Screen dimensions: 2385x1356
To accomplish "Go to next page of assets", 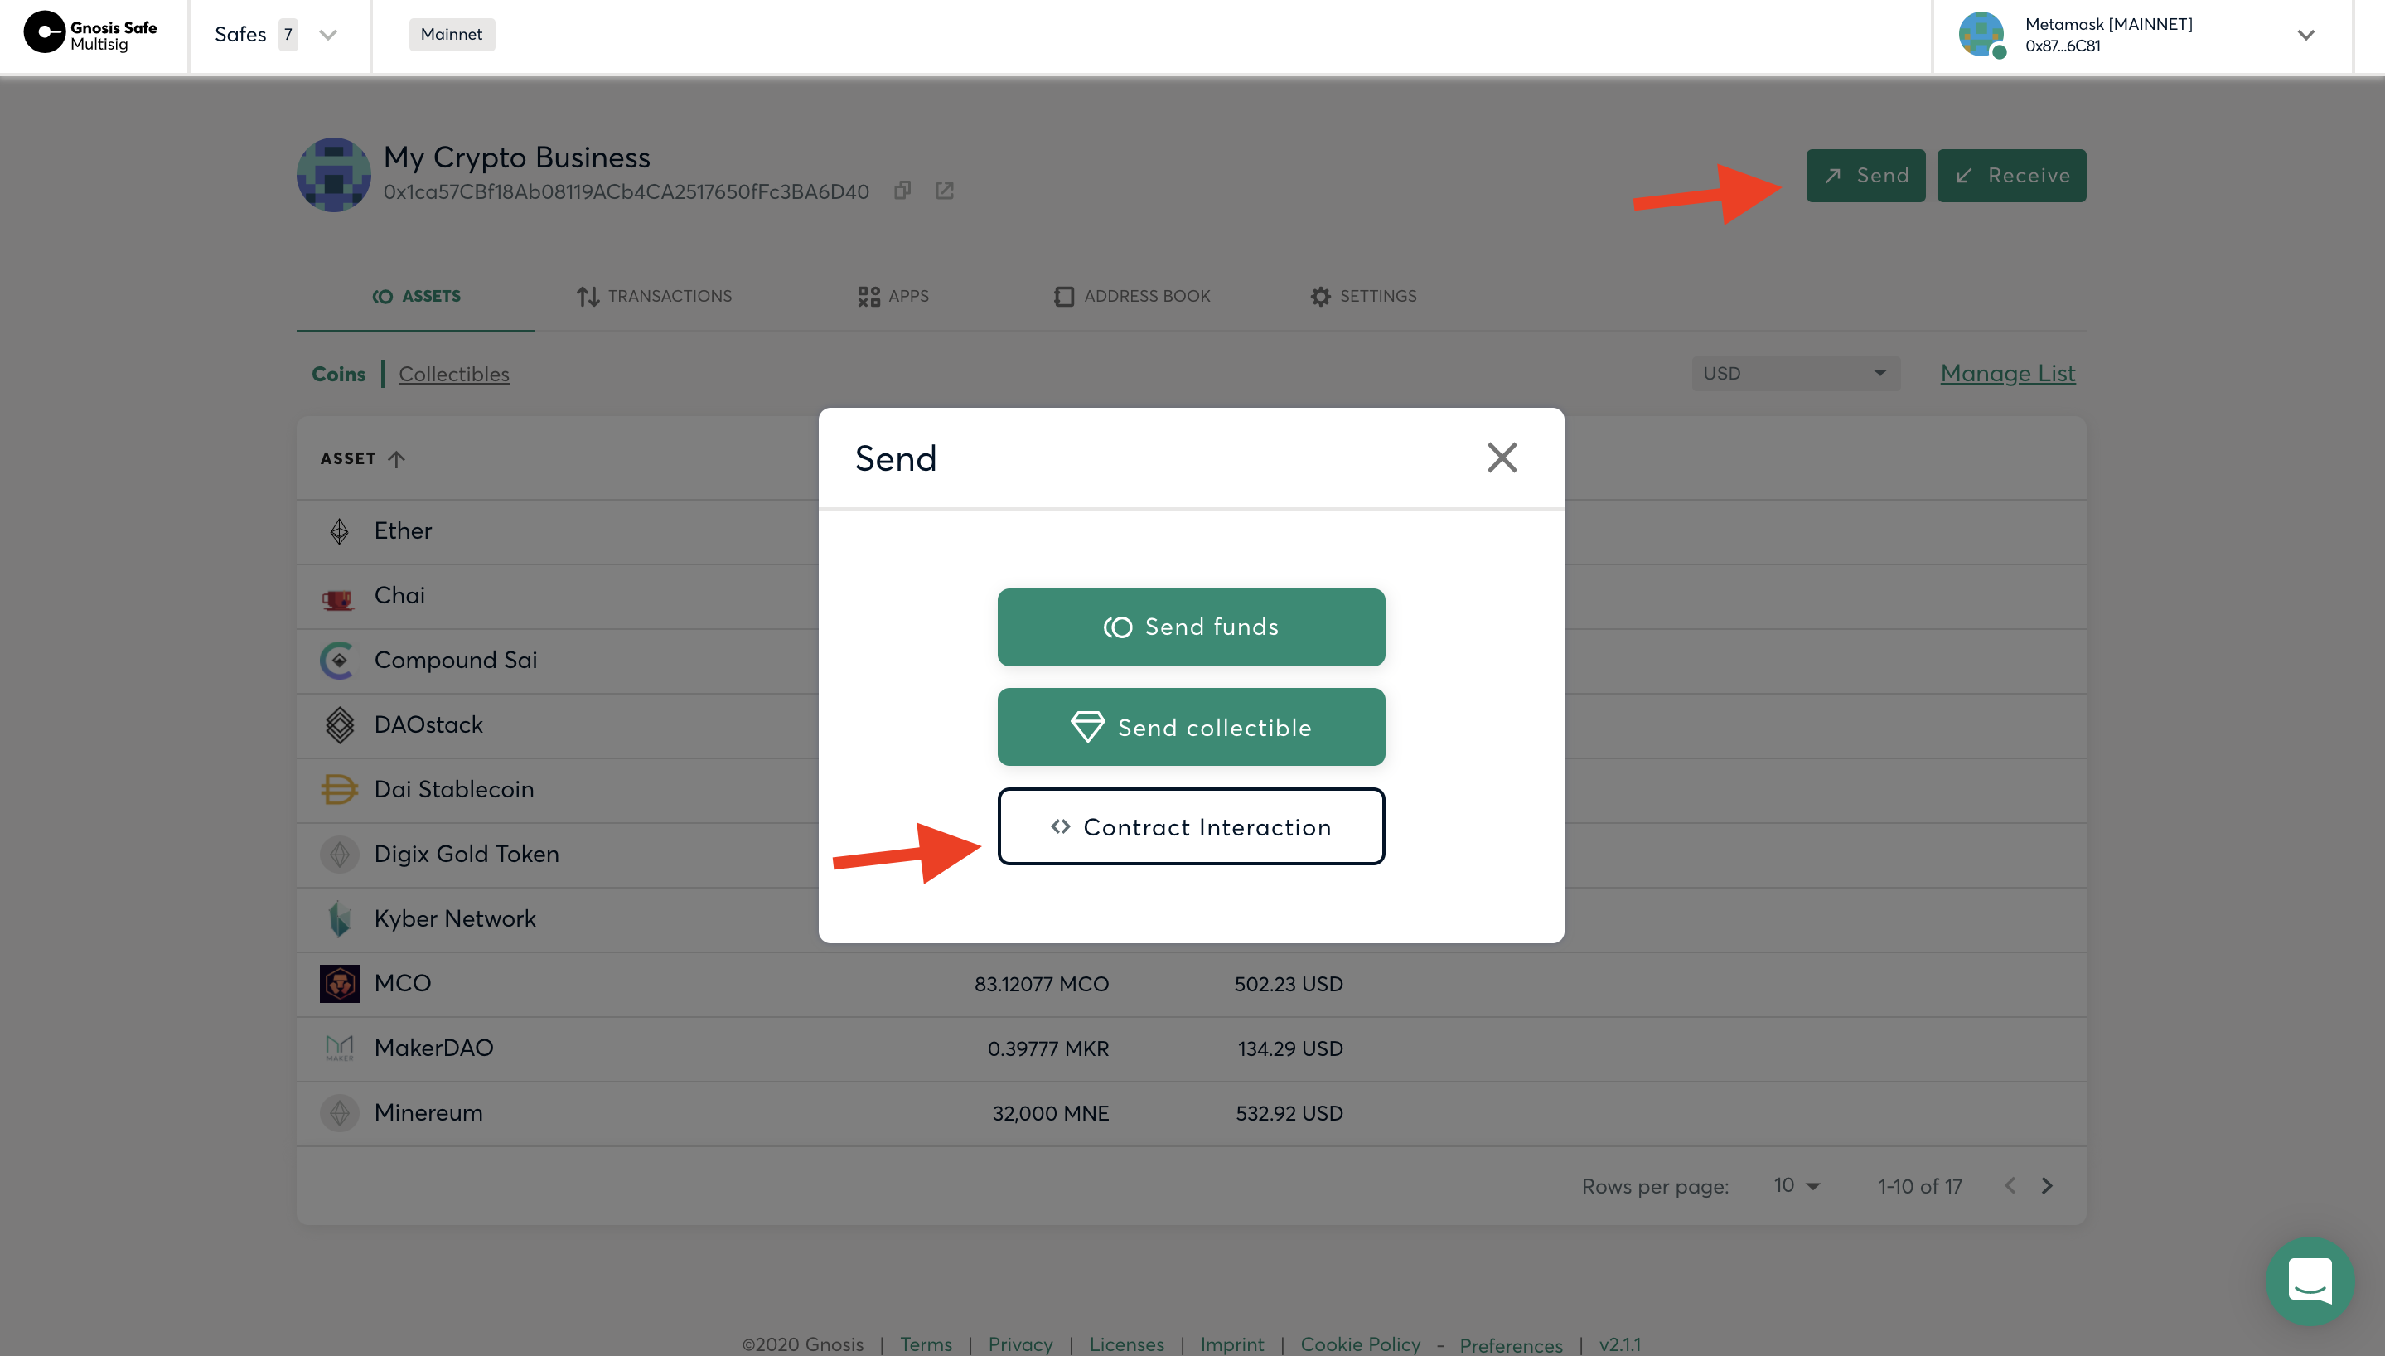I will click(2046, 1185).
